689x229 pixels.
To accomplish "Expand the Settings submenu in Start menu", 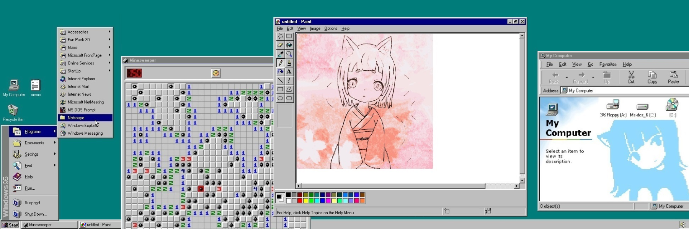I will click(33, 154).
